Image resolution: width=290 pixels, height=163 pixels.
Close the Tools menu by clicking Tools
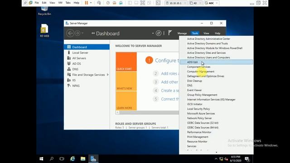coord(195,33)
